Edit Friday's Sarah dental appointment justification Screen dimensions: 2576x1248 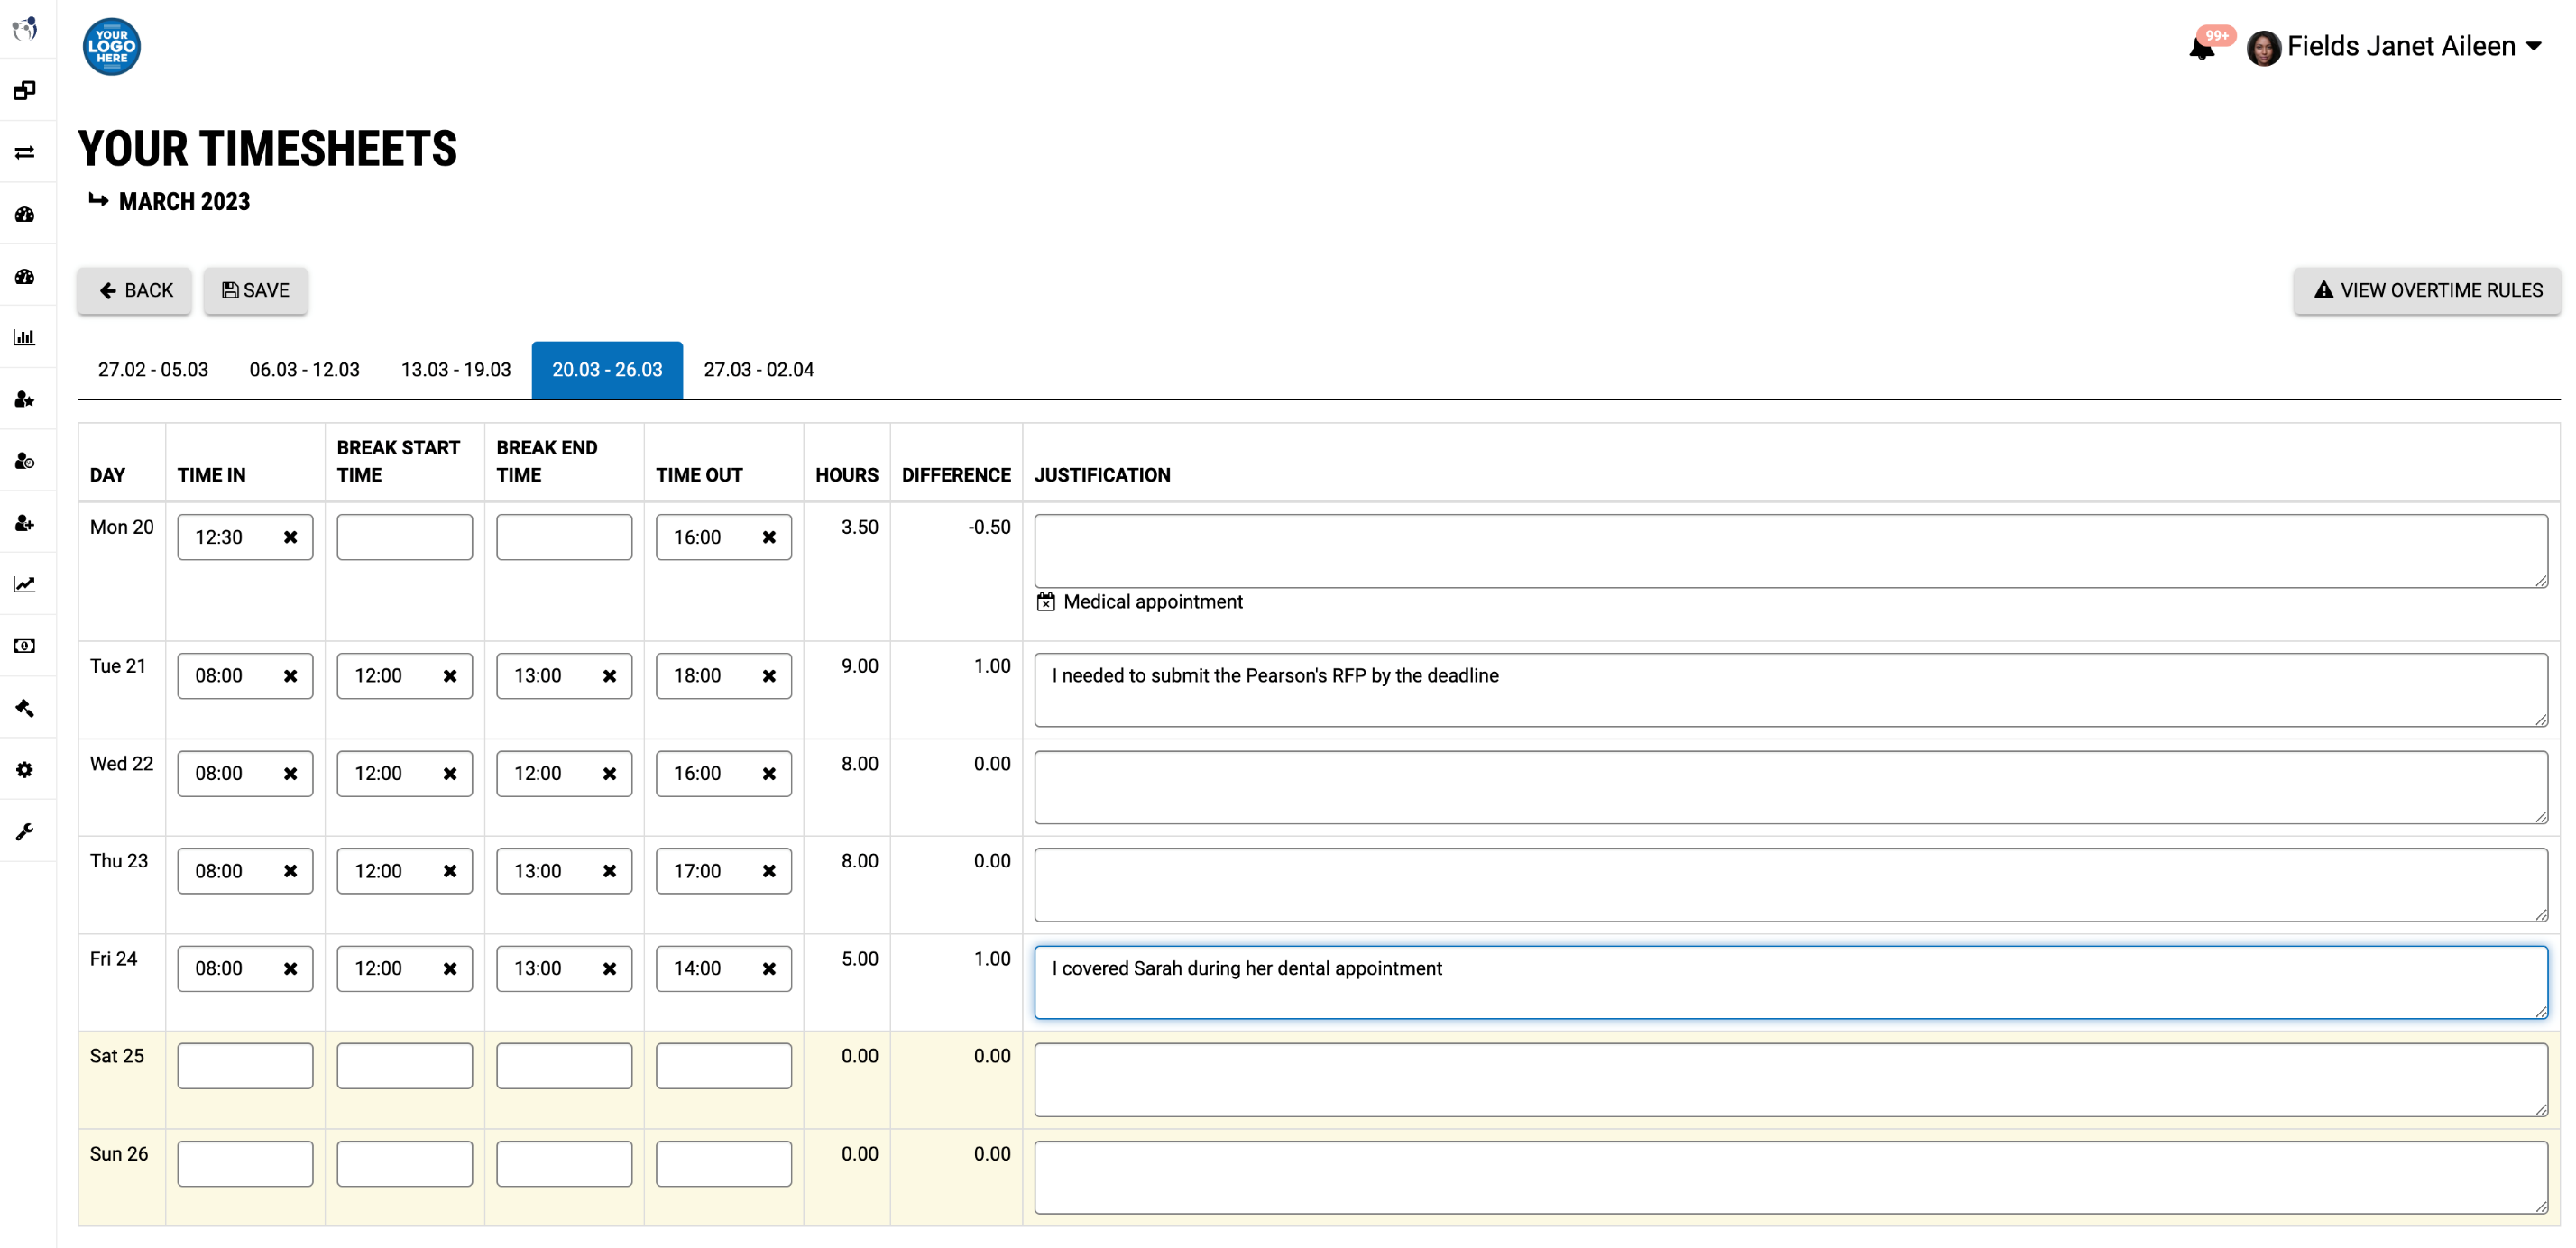pos(1791,983)
